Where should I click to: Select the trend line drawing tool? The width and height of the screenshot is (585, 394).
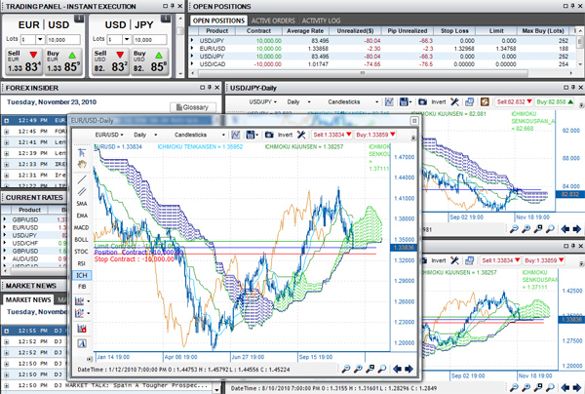(x=82, y=179)
